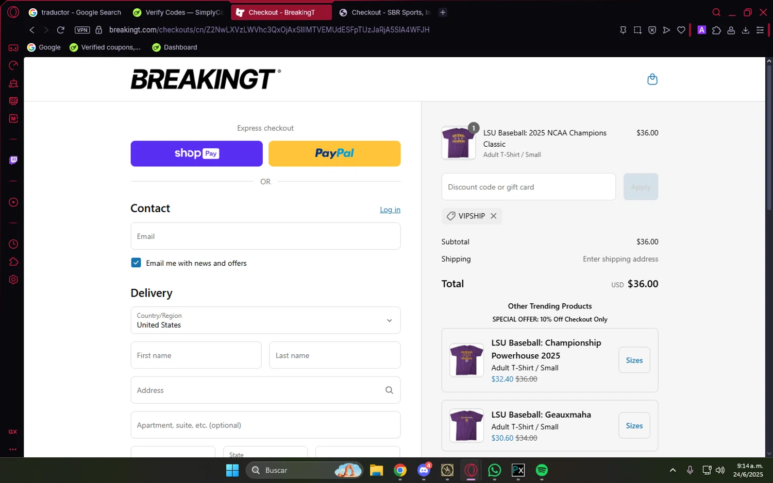
Task: Click the Championship Powerhouse shirt thumbnail
Action: (x=466, y=360)
